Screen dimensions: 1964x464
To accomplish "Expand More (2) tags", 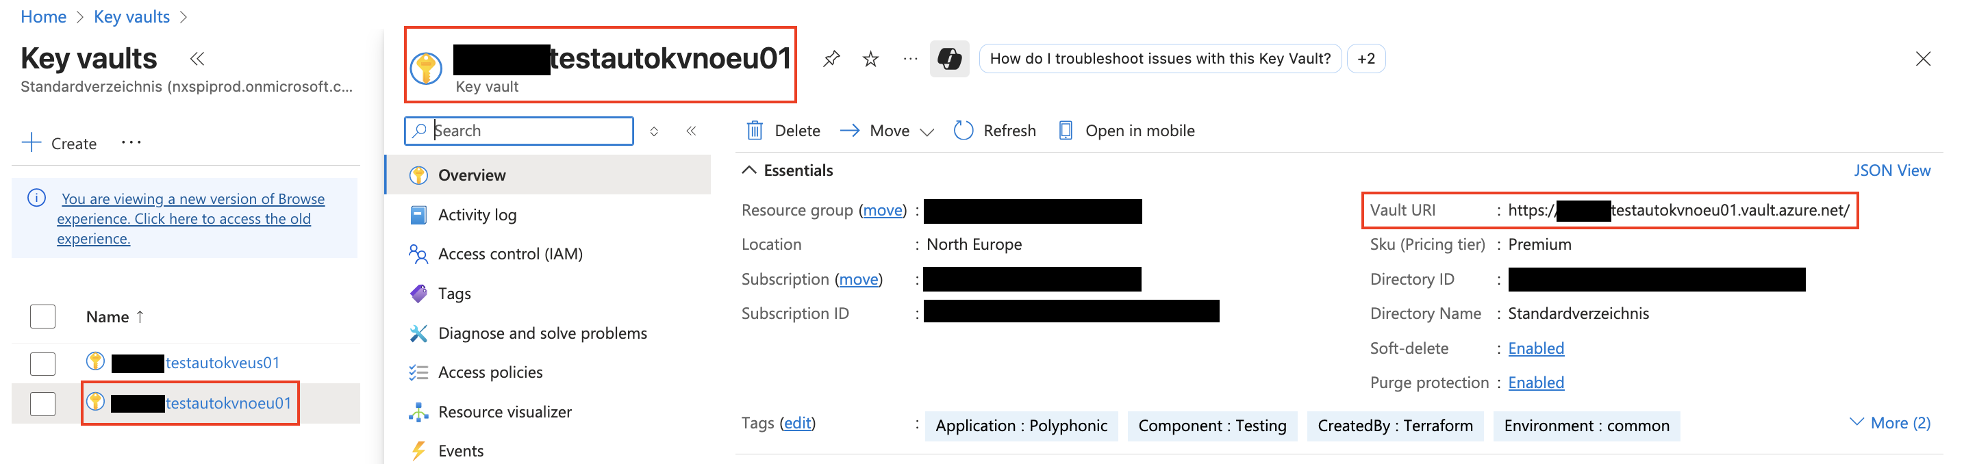I will point(1889,423).
